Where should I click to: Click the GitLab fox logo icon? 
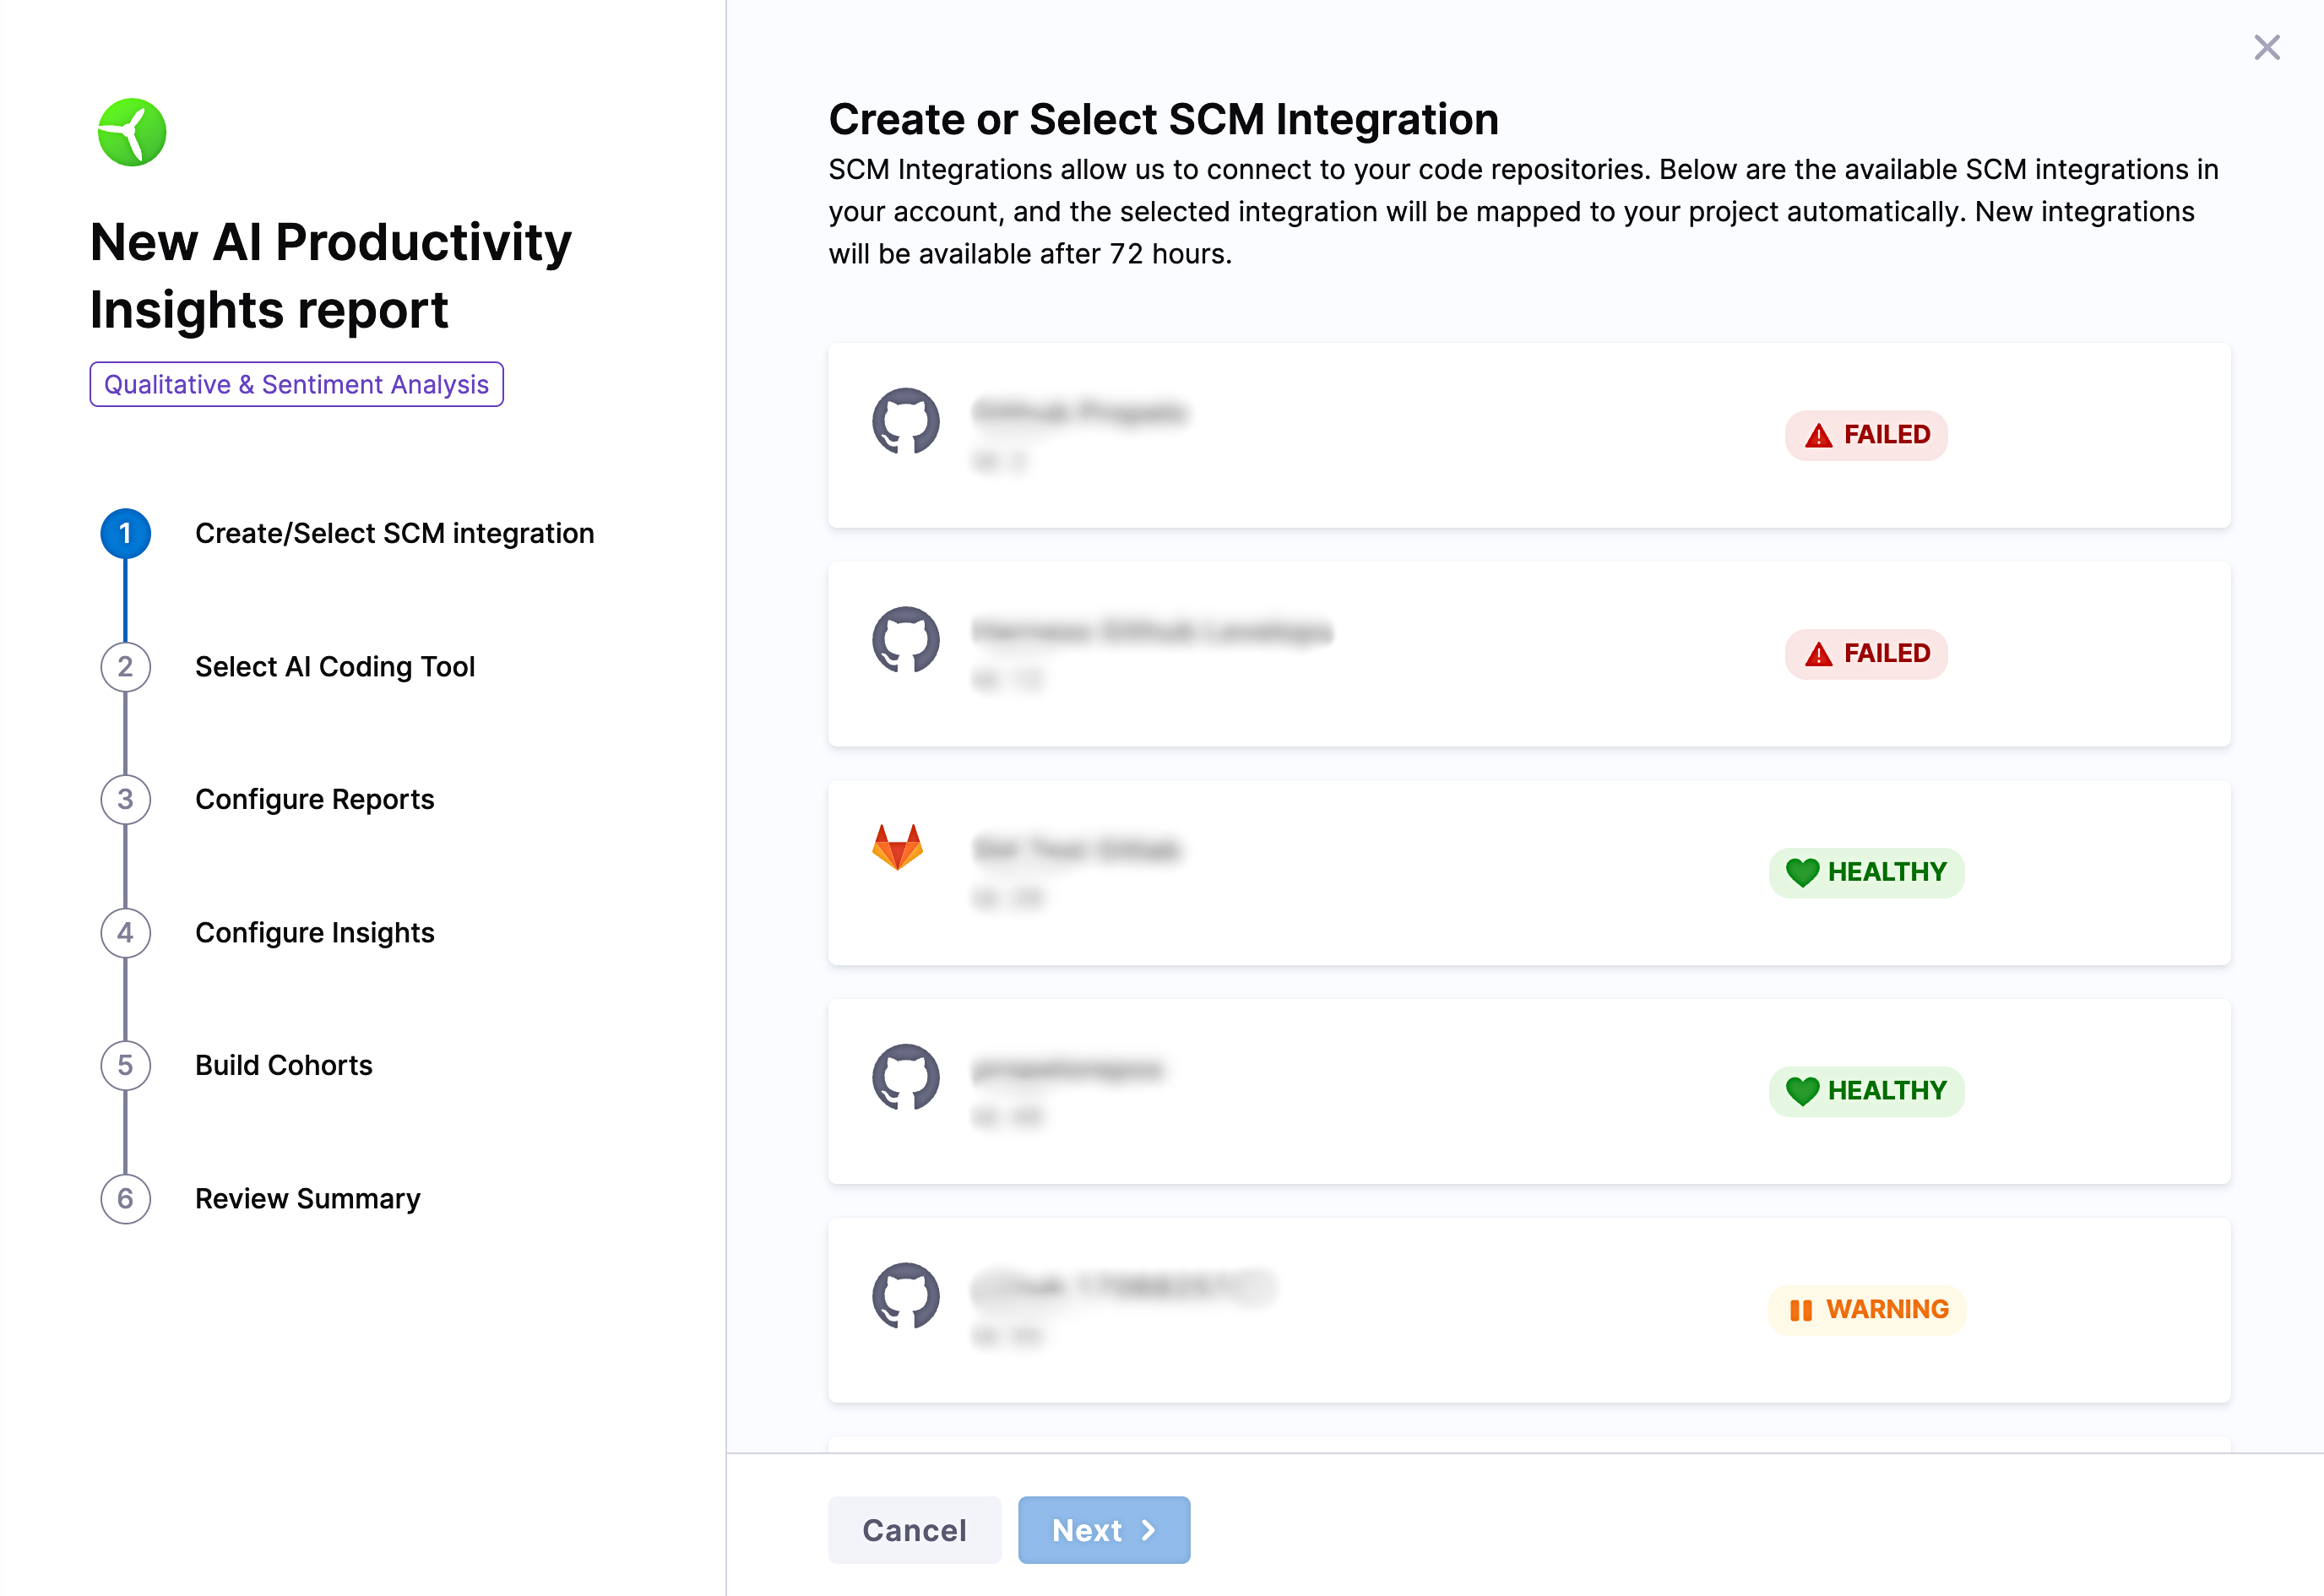click(897, 847)
